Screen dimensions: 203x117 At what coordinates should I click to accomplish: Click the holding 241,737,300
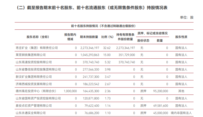(x=91, y=77)
